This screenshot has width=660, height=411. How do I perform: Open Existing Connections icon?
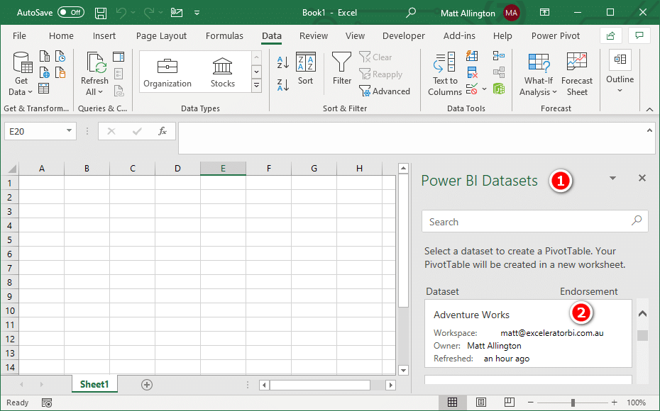coord(60,73)
